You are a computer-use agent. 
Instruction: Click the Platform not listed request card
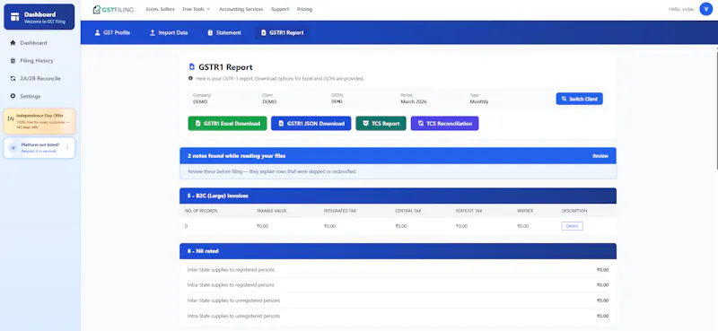(39, 147)
